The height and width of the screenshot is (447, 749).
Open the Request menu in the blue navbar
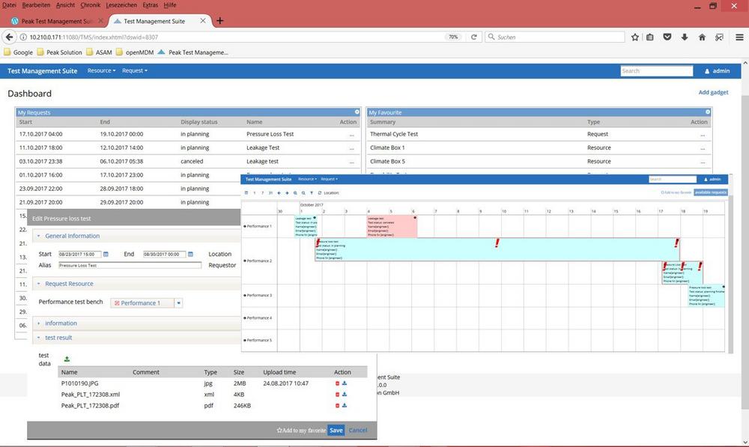point(135,71)
